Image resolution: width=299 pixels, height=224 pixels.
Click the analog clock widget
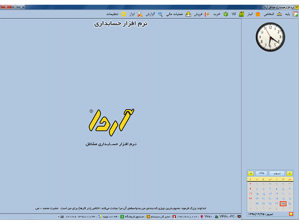pos(270,37)
